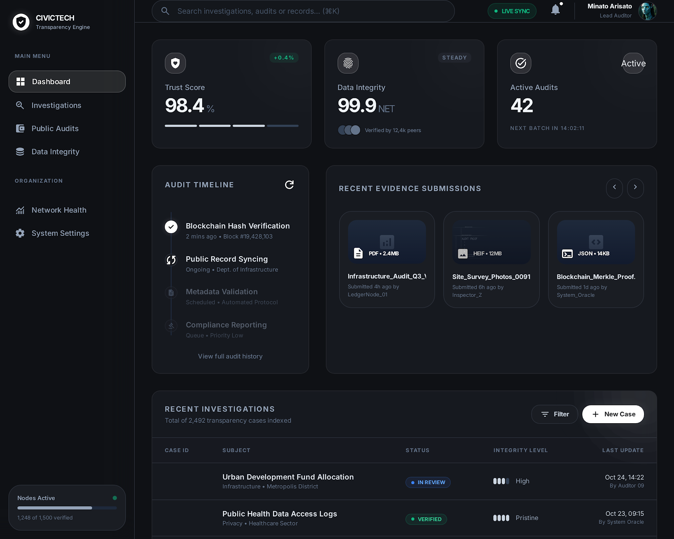Click the LIVE SYNC status badge

pos(512,11)
